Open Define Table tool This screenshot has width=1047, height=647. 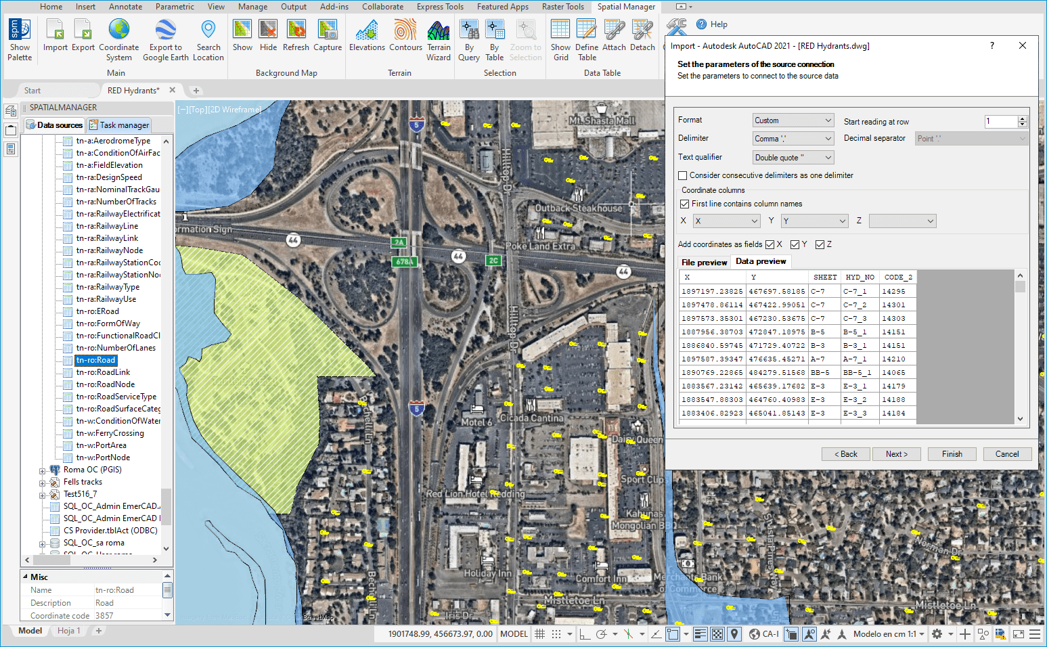pos(587,40)
